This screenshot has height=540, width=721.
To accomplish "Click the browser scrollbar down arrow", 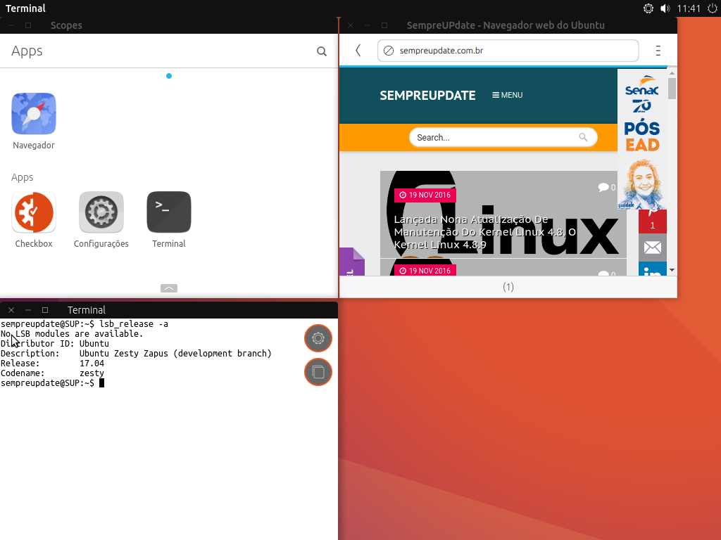I will (x=672, y=270).
